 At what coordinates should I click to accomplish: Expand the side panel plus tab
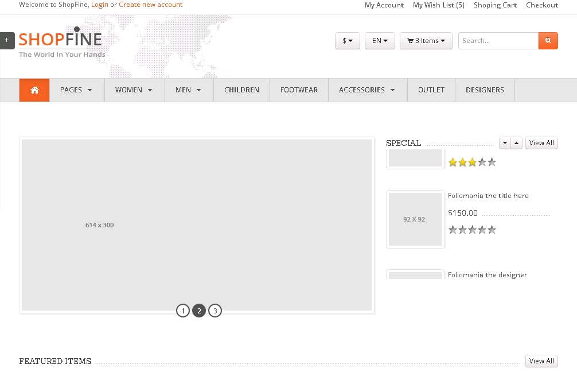click(x=7, y=40)
